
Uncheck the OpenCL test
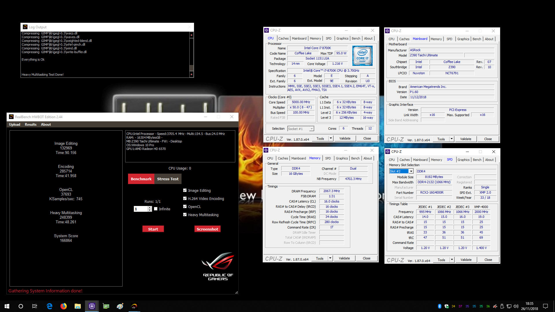(x=185, y=207)
